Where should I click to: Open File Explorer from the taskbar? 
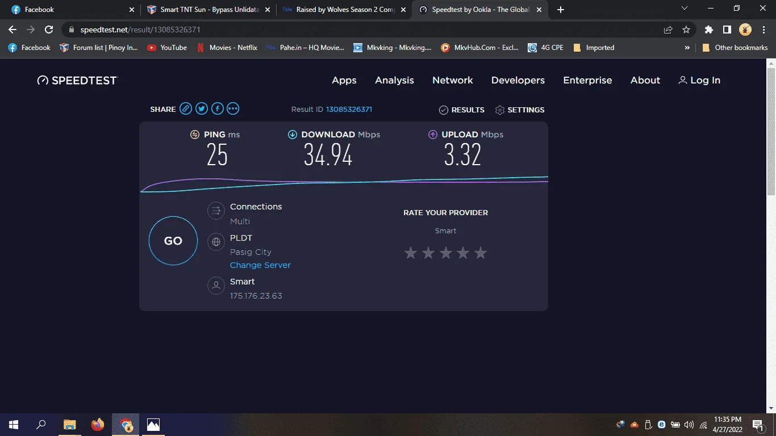click(69, 425)
